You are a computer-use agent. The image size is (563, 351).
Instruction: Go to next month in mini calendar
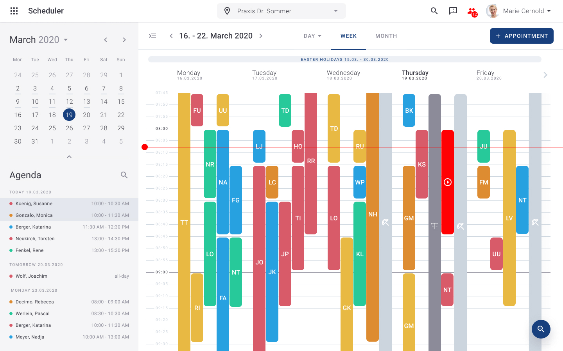point(124,40)
